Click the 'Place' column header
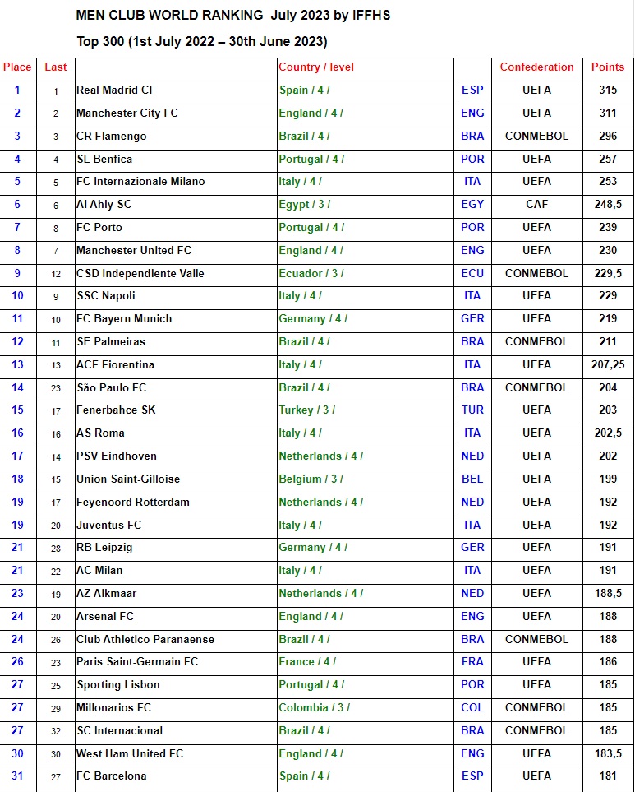The image size is (635, 792). pos(17,67)
